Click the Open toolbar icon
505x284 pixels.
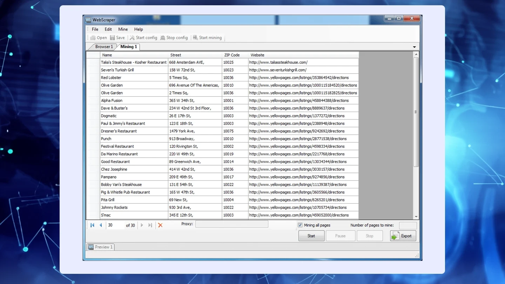93,38
